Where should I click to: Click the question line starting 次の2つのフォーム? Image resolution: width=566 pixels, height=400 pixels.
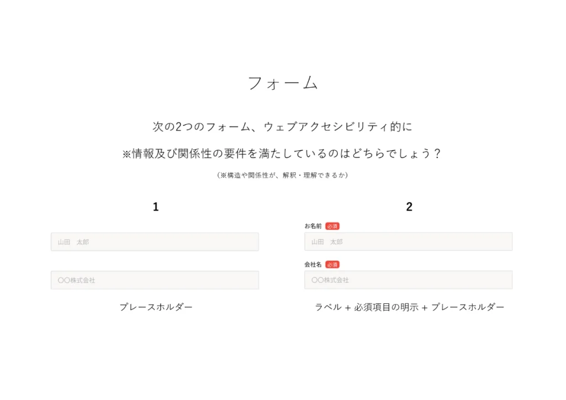pos(282,127)
